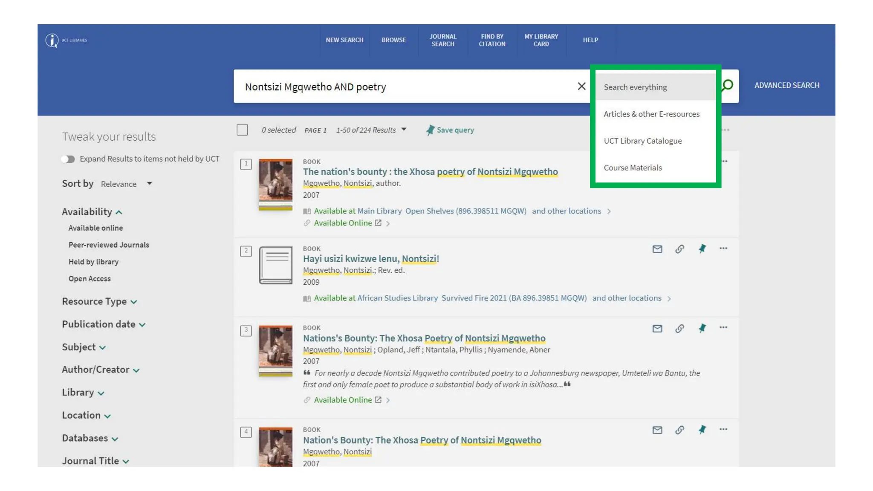Open the Advanced Search link
Screen dimensions: 873x491
tap(786, 85)
